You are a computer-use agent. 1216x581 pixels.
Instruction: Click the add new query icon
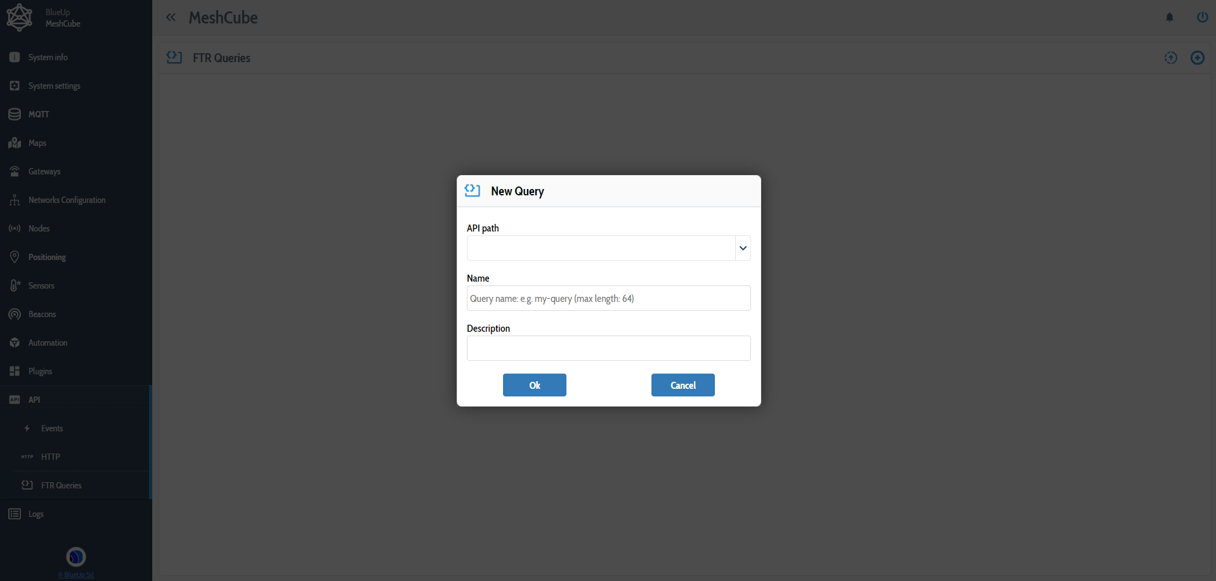[x=1198, y=58]
